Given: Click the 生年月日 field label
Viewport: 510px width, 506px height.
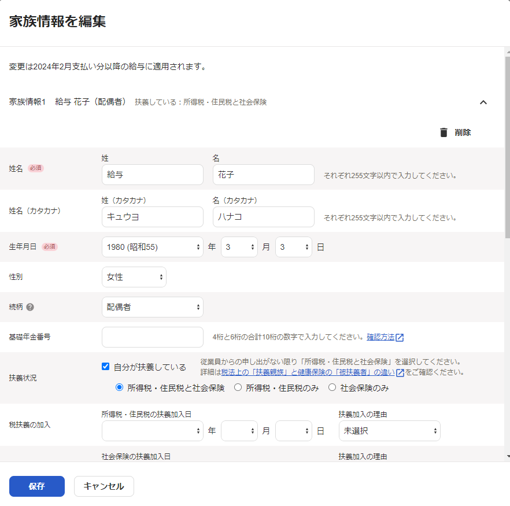Looking at the screenshot, I should tap(23, 247).
